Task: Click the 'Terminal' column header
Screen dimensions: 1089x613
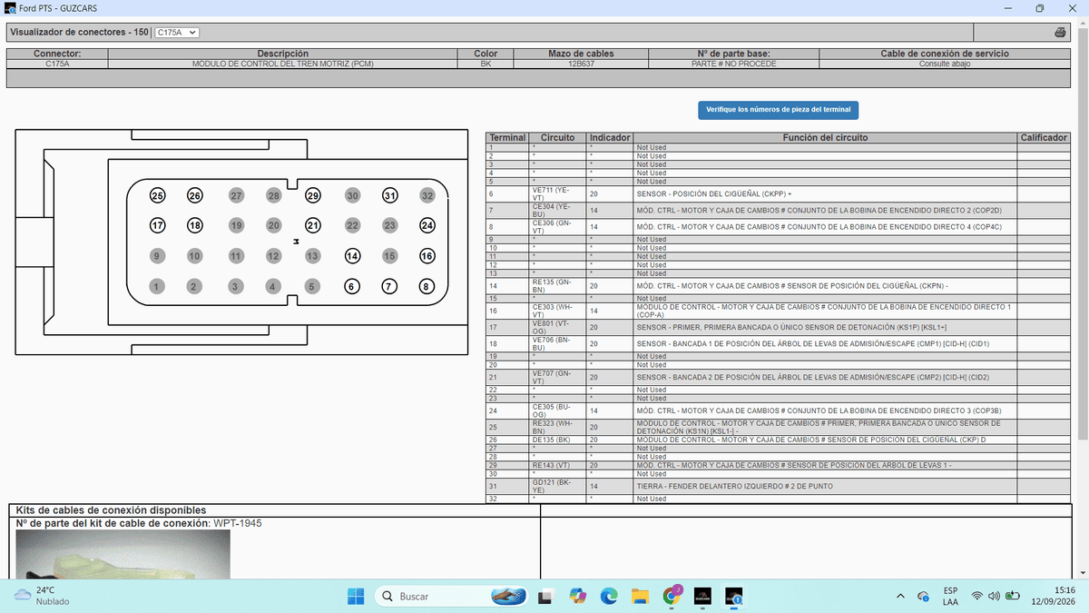Action: [x=507, y=138]
